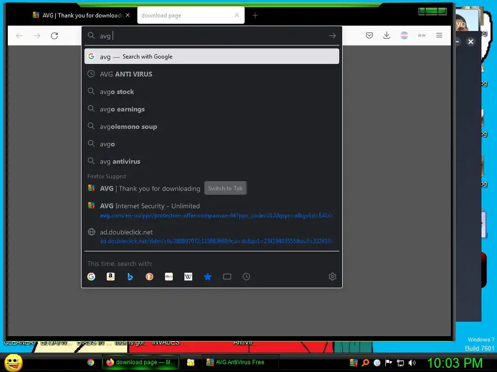The width and height of the screenshot is (497, 372).
Task: Open search settings gear
Action: [332, 277]
